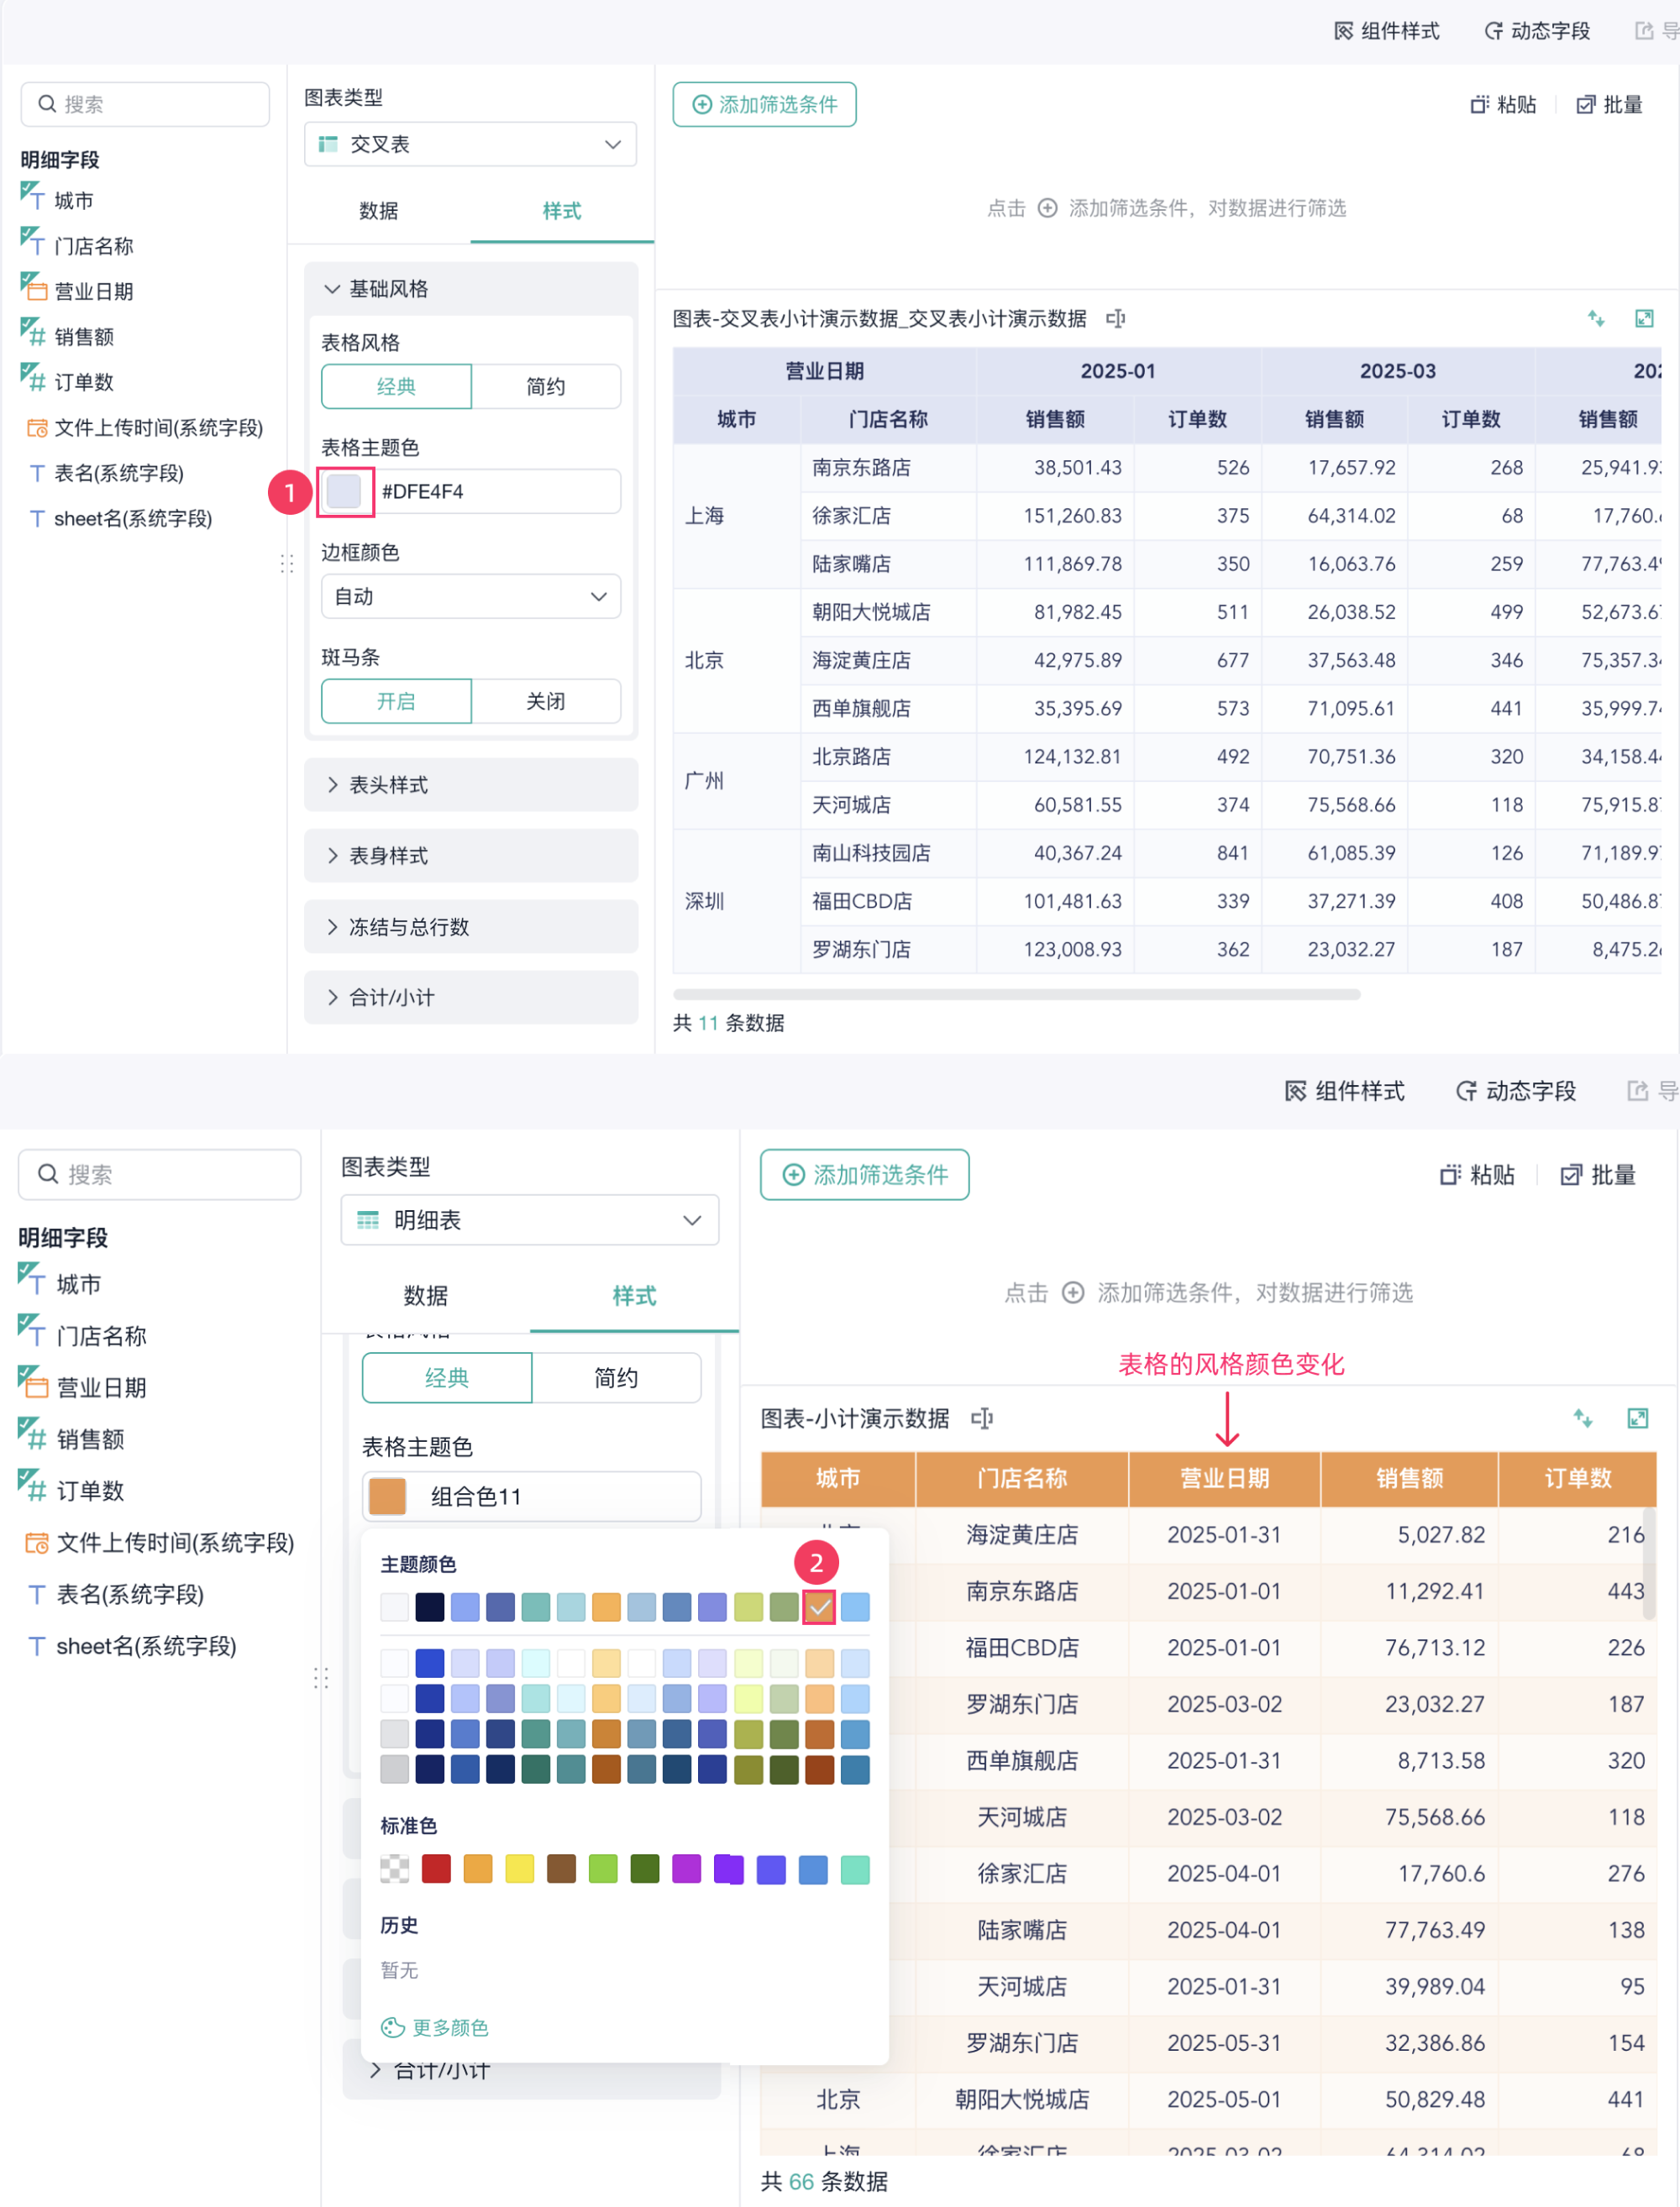Select 经典 table style in 交叉表 panel
The width and height of the screenshot is (1680, 2207).
click(396, 387)
